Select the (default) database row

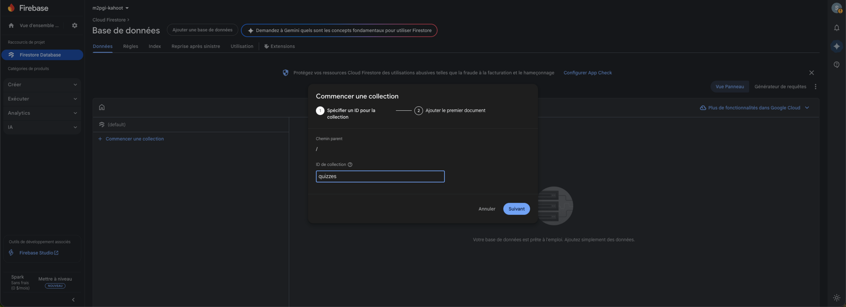click(x=191, y=125)
